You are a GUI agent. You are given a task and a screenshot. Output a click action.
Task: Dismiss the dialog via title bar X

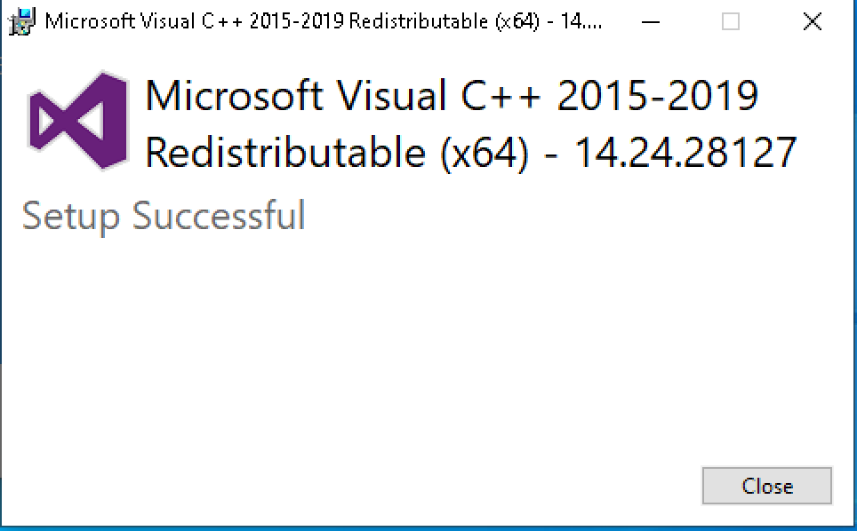(813, 22)
